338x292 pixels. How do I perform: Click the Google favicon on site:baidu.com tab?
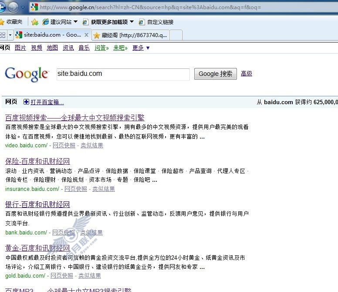click(x=19, y=35)
